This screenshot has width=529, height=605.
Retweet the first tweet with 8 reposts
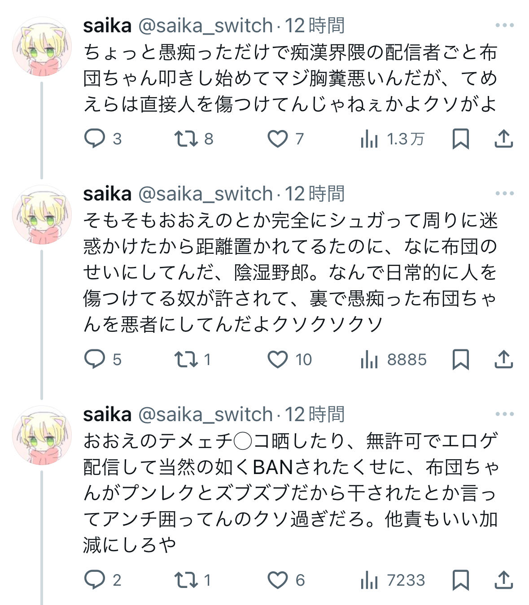[186, 139]
